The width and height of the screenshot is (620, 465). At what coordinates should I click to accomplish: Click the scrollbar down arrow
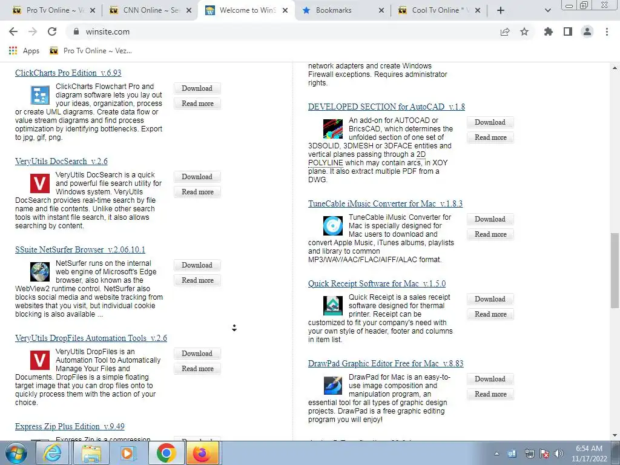pyautogui.click(x=615, y=435)
